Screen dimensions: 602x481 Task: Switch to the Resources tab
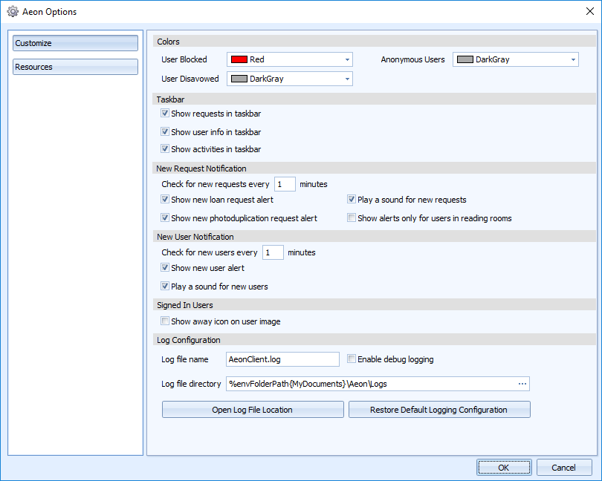[x=75, y=67]
